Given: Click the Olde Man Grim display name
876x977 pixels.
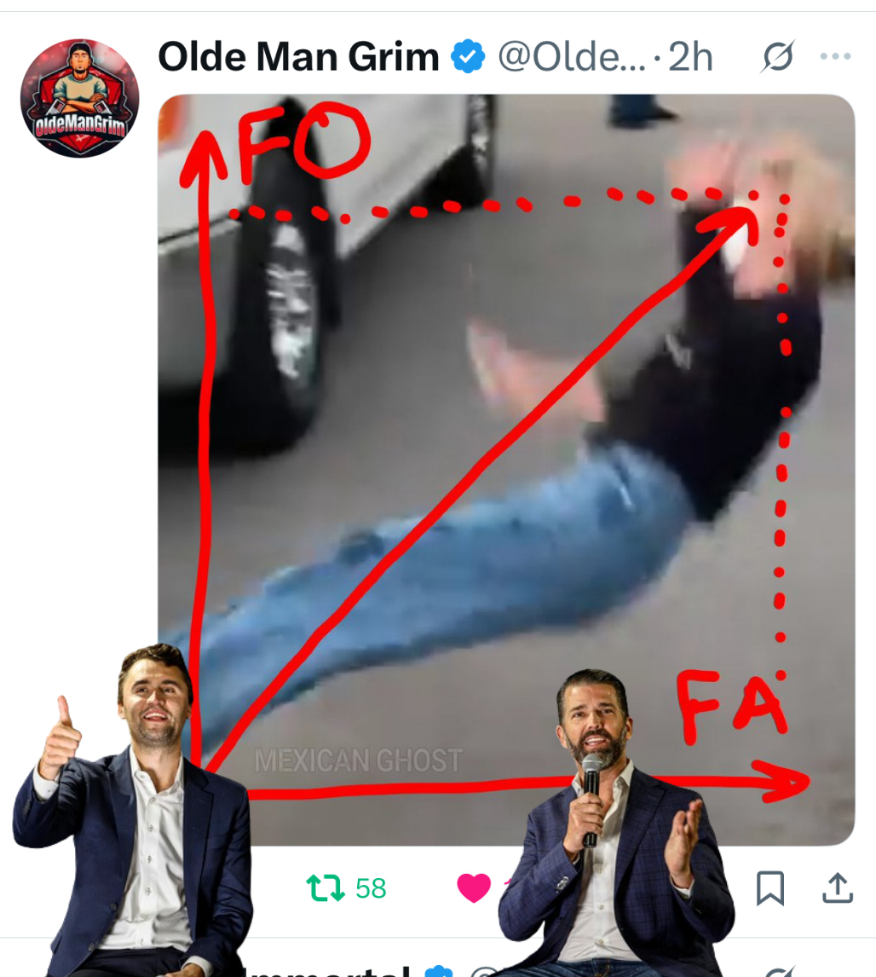Looking at the screenshot, I should (x=299, y=57).
